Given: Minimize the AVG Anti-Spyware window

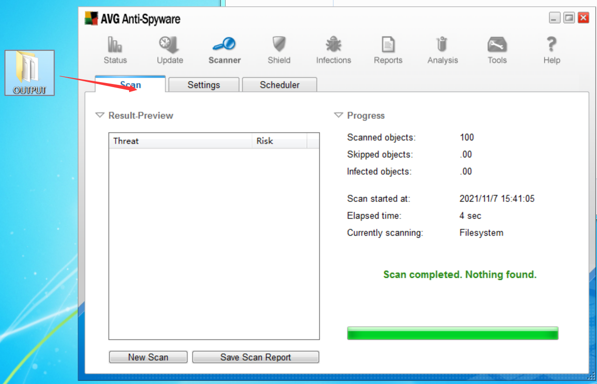Looking at the screenshot, I should [x=554, y=18].
